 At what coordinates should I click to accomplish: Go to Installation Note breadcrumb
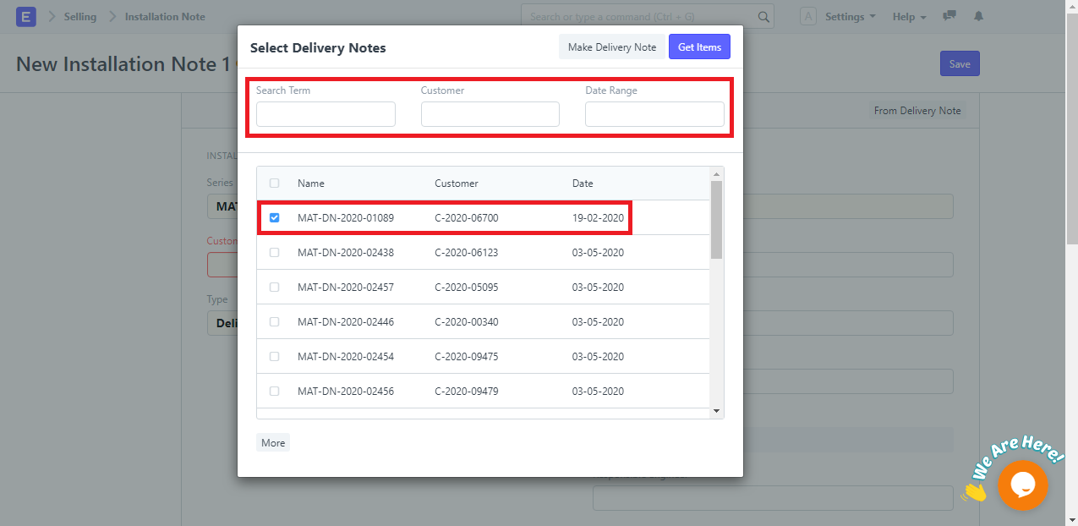(165, 17)
